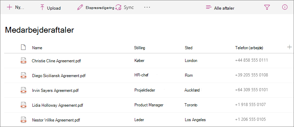Click PDF icon for Lidia Holloway Agreement
Image resolution: width=294 pixels, height=127 pixels.
pyautogui.click(x=23, y=105)
